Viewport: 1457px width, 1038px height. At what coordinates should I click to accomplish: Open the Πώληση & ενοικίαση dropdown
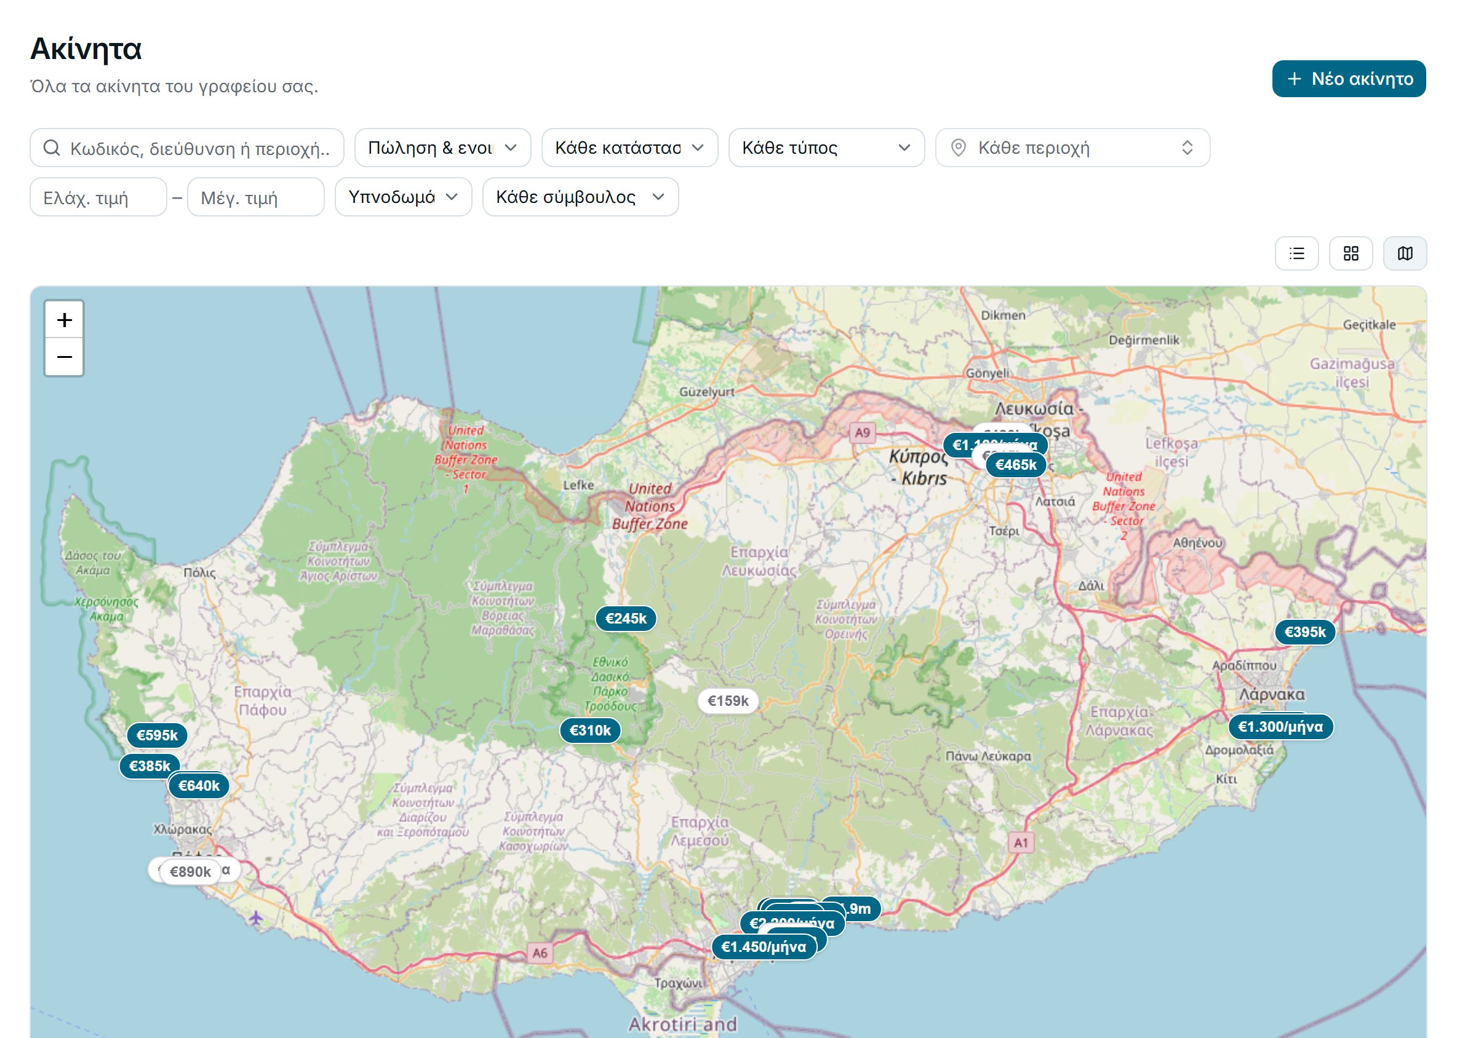(442, 148)
